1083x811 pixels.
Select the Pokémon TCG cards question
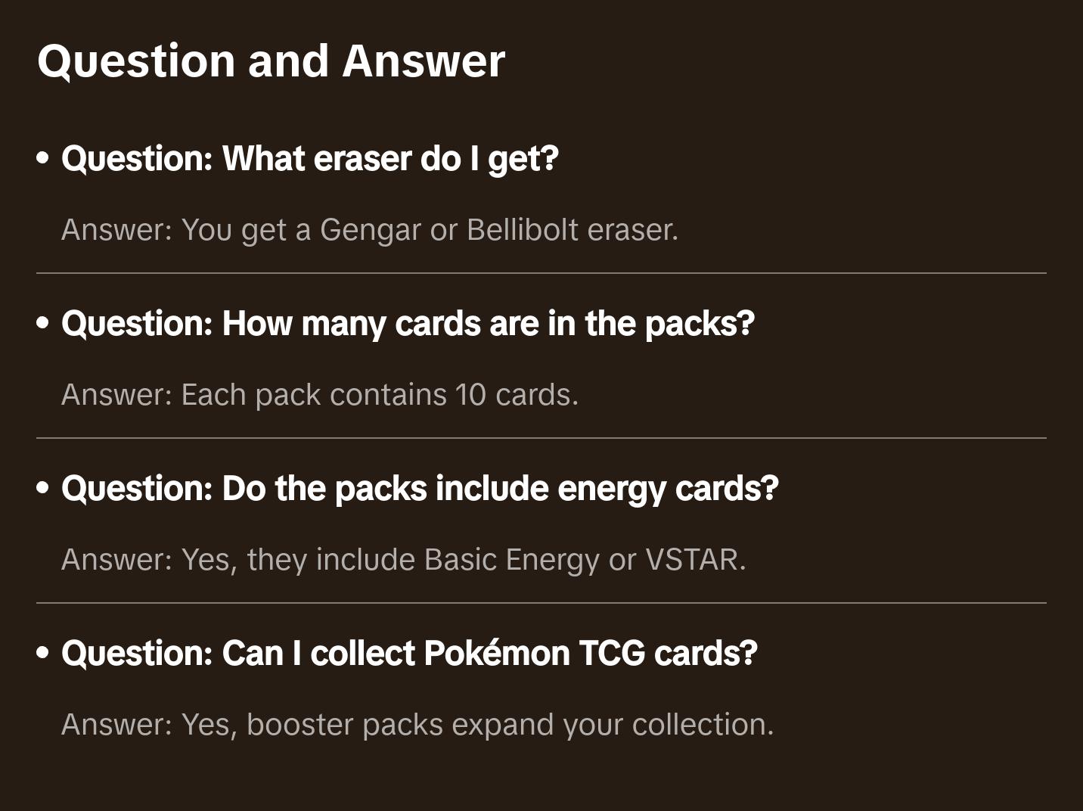click(x=409, y=654)
